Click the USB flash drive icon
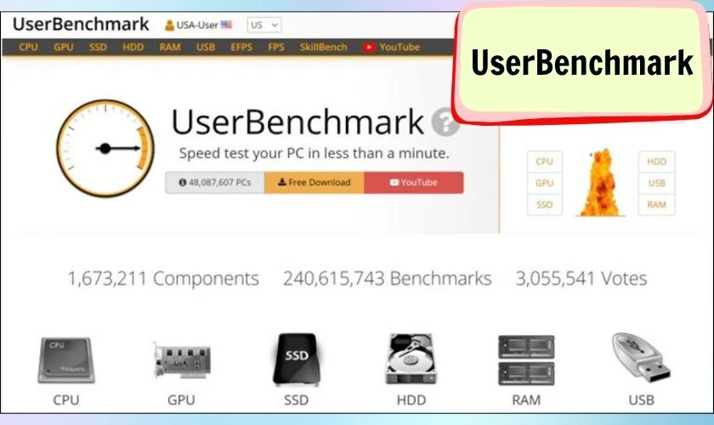This screenshot has width=714, height=425. tap(641, 358)
